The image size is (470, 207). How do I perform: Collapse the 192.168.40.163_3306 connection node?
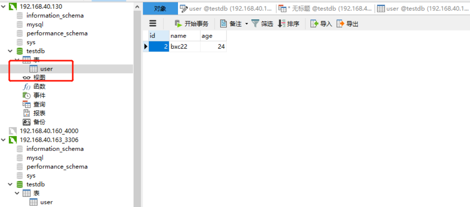tap(4, 140)
